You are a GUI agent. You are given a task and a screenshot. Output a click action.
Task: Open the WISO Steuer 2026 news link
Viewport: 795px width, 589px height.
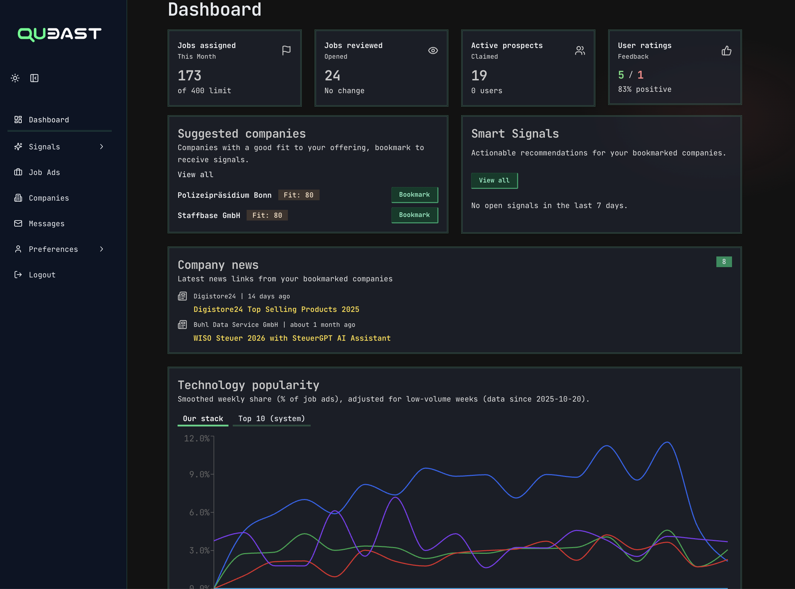(x=292, y=338)
